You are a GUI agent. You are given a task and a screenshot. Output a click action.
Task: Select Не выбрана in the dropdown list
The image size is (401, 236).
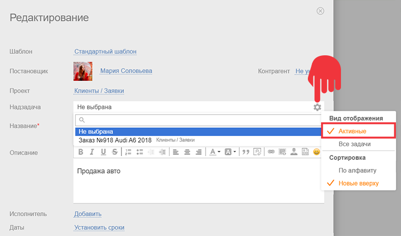[198, 131]
